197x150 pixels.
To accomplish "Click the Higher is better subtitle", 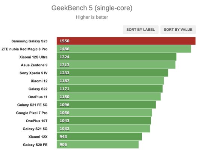I will 92,17.
